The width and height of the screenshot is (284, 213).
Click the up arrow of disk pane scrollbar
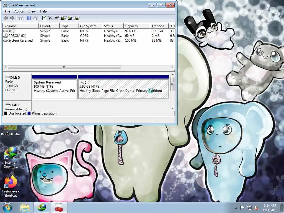pyautogui.click(x=173, y=74)
